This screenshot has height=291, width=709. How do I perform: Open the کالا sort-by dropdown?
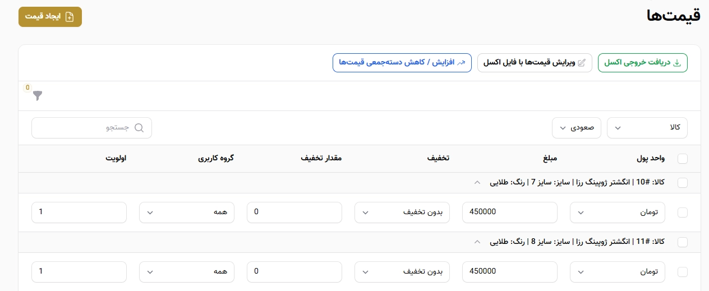[x=647, y=128]
